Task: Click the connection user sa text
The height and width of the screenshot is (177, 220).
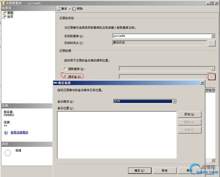Action: point(5,125)
